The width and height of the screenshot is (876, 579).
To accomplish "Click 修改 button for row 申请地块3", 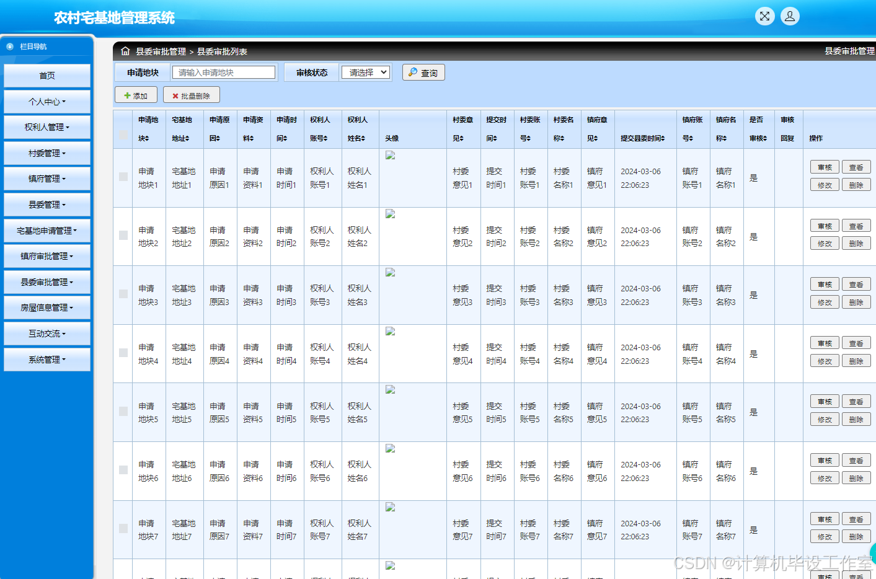I will point(825,303).
